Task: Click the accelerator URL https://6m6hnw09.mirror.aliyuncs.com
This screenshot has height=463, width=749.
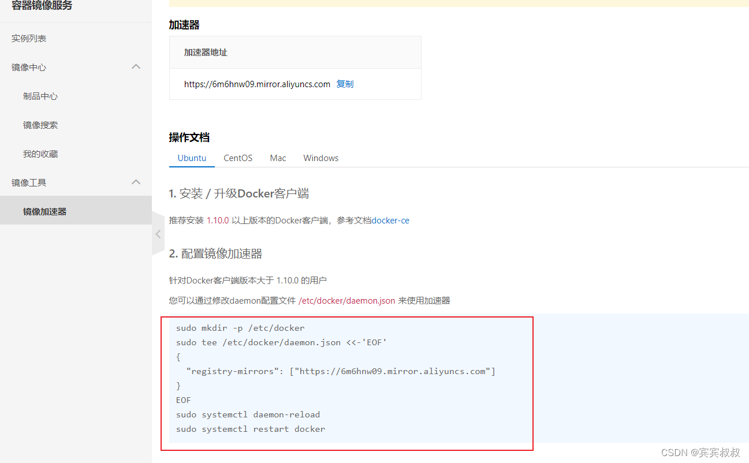Action: tap(257, 84)
